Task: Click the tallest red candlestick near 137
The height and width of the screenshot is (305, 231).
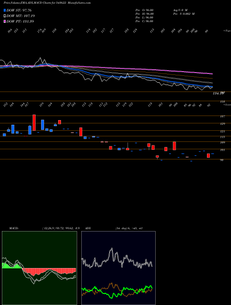Action: pyautogui.click(x=34, y=122)
